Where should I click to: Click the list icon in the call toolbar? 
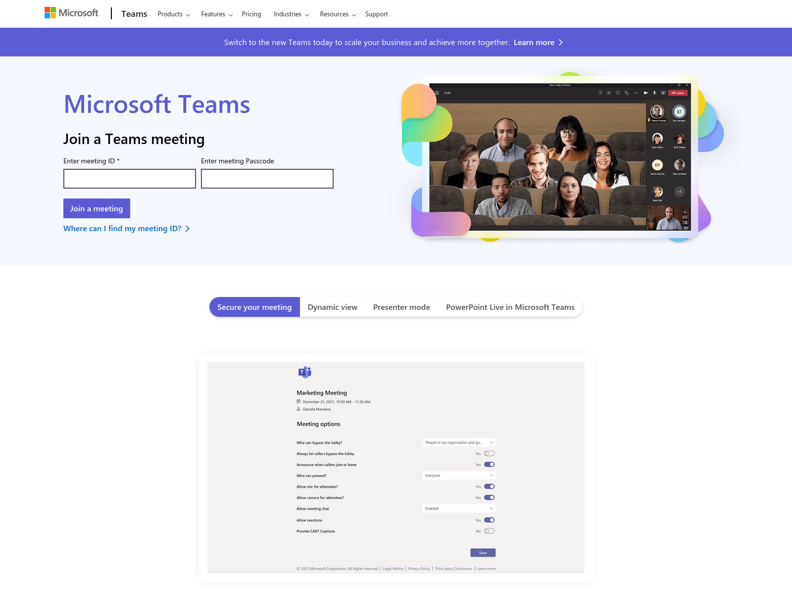tap(600, 93)
